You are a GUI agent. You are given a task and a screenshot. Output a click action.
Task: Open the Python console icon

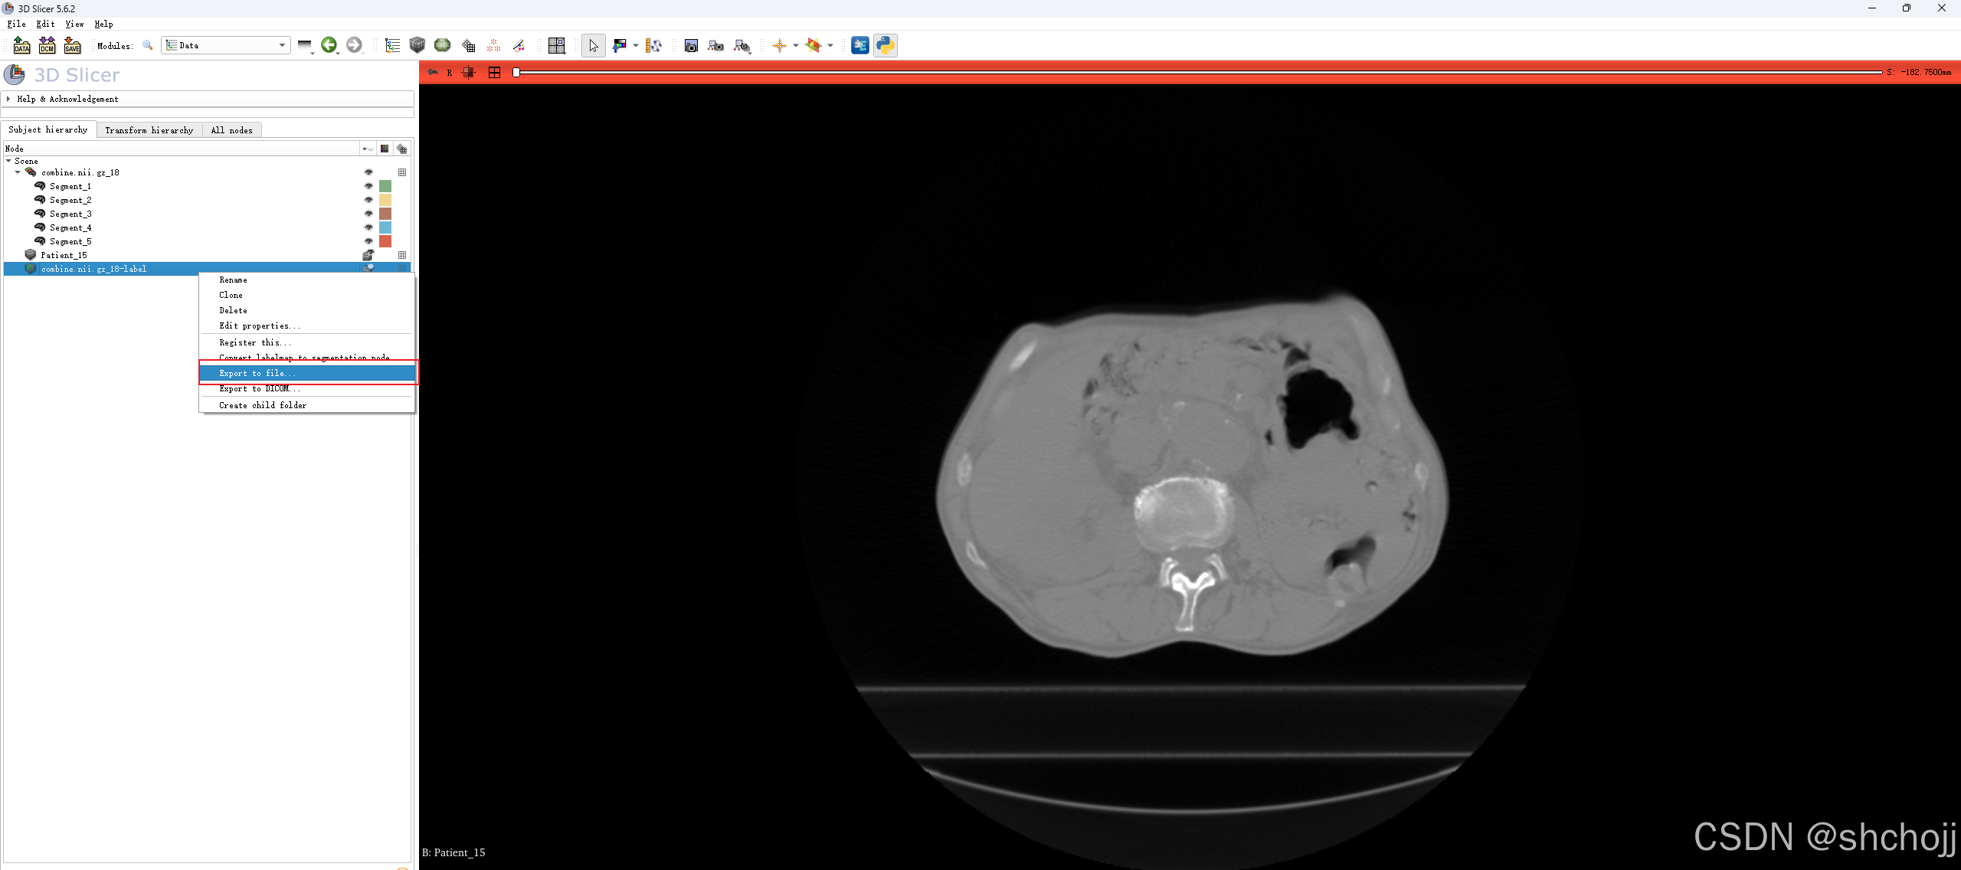885,45
